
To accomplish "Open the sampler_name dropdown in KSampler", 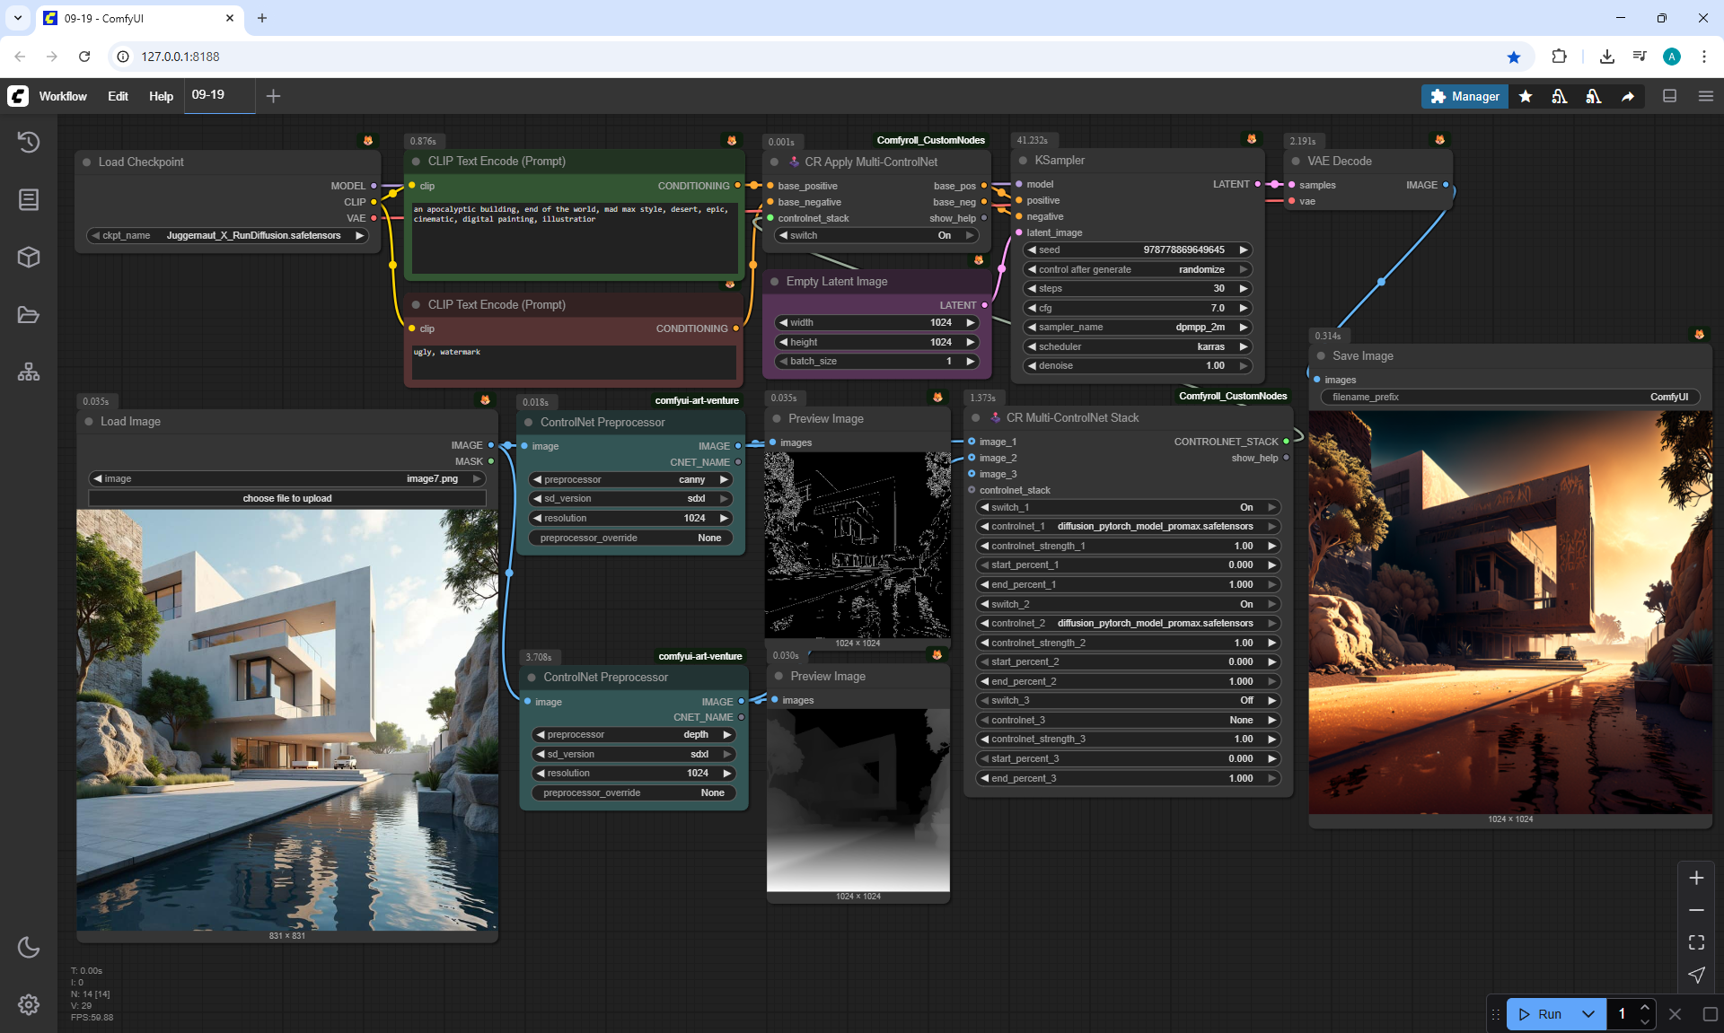I will 1137,327.
